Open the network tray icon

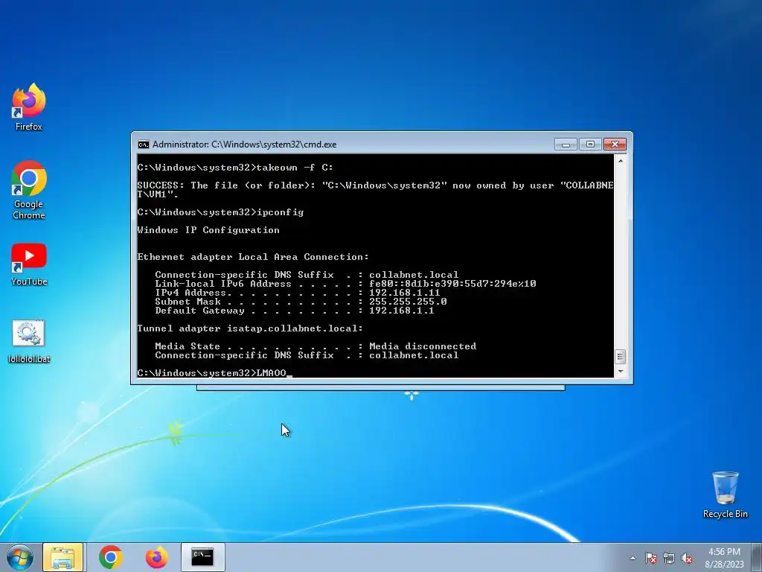click(669, 558)
